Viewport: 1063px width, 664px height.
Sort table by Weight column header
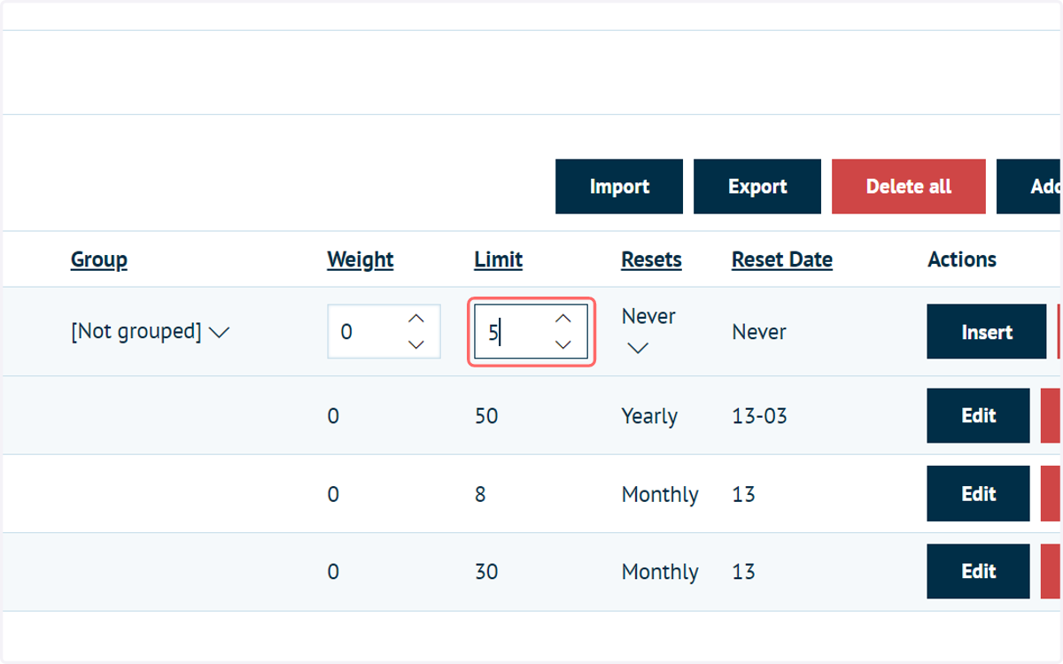click(x=361, y=259)
